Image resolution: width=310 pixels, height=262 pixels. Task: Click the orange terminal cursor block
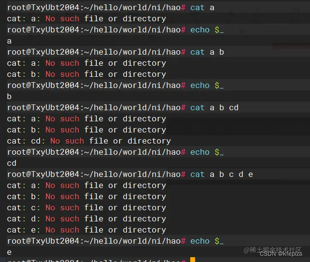pos(193,260)
